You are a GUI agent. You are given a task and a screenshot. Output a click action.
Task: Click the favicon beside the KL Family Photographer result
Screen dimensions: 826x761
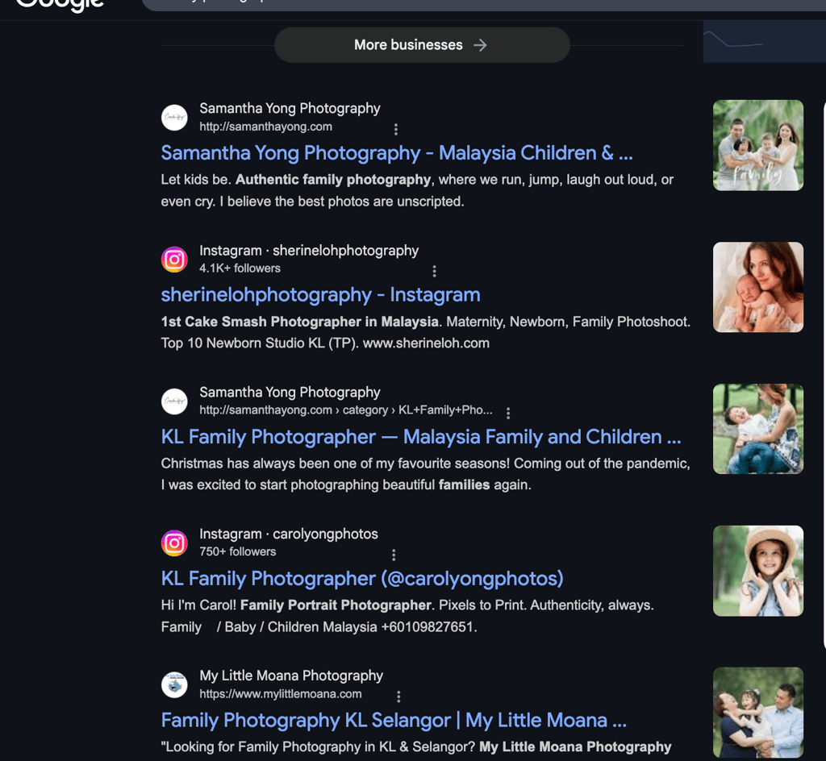(174, 401)
